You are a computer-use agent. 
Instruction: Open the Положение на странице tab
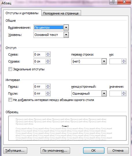coord(61,13)
